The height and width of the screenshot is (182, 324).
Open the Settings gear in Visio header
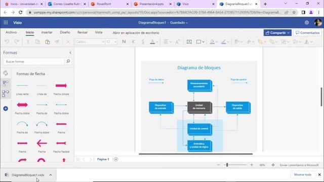(x=307, y=22)
